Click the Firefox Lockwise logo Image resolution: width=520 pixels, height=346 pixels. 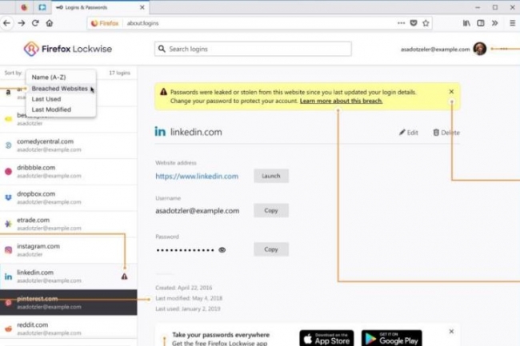(68, 49)
